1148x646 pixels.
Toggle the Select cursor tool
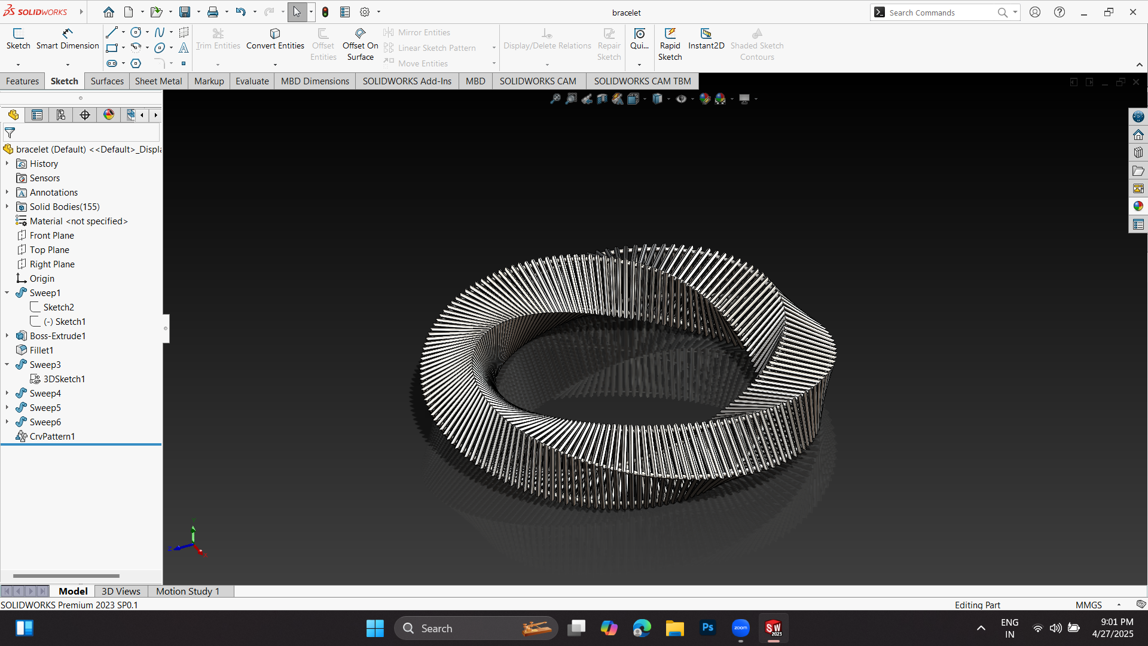[297, 12]
